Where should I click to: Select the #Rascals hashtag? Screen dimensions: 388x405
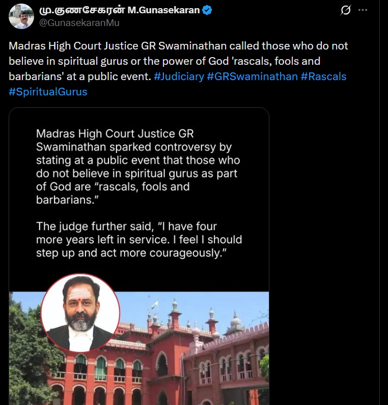(323, 77)
